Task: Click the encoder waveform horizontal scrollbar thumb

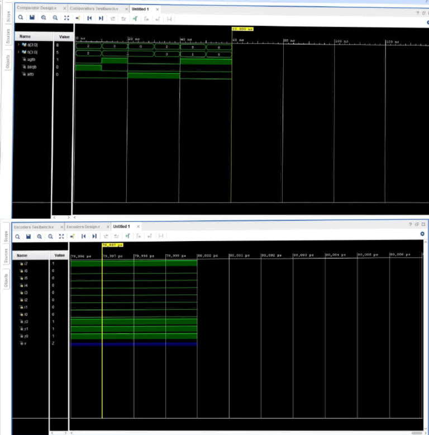Action: [417, 433]
